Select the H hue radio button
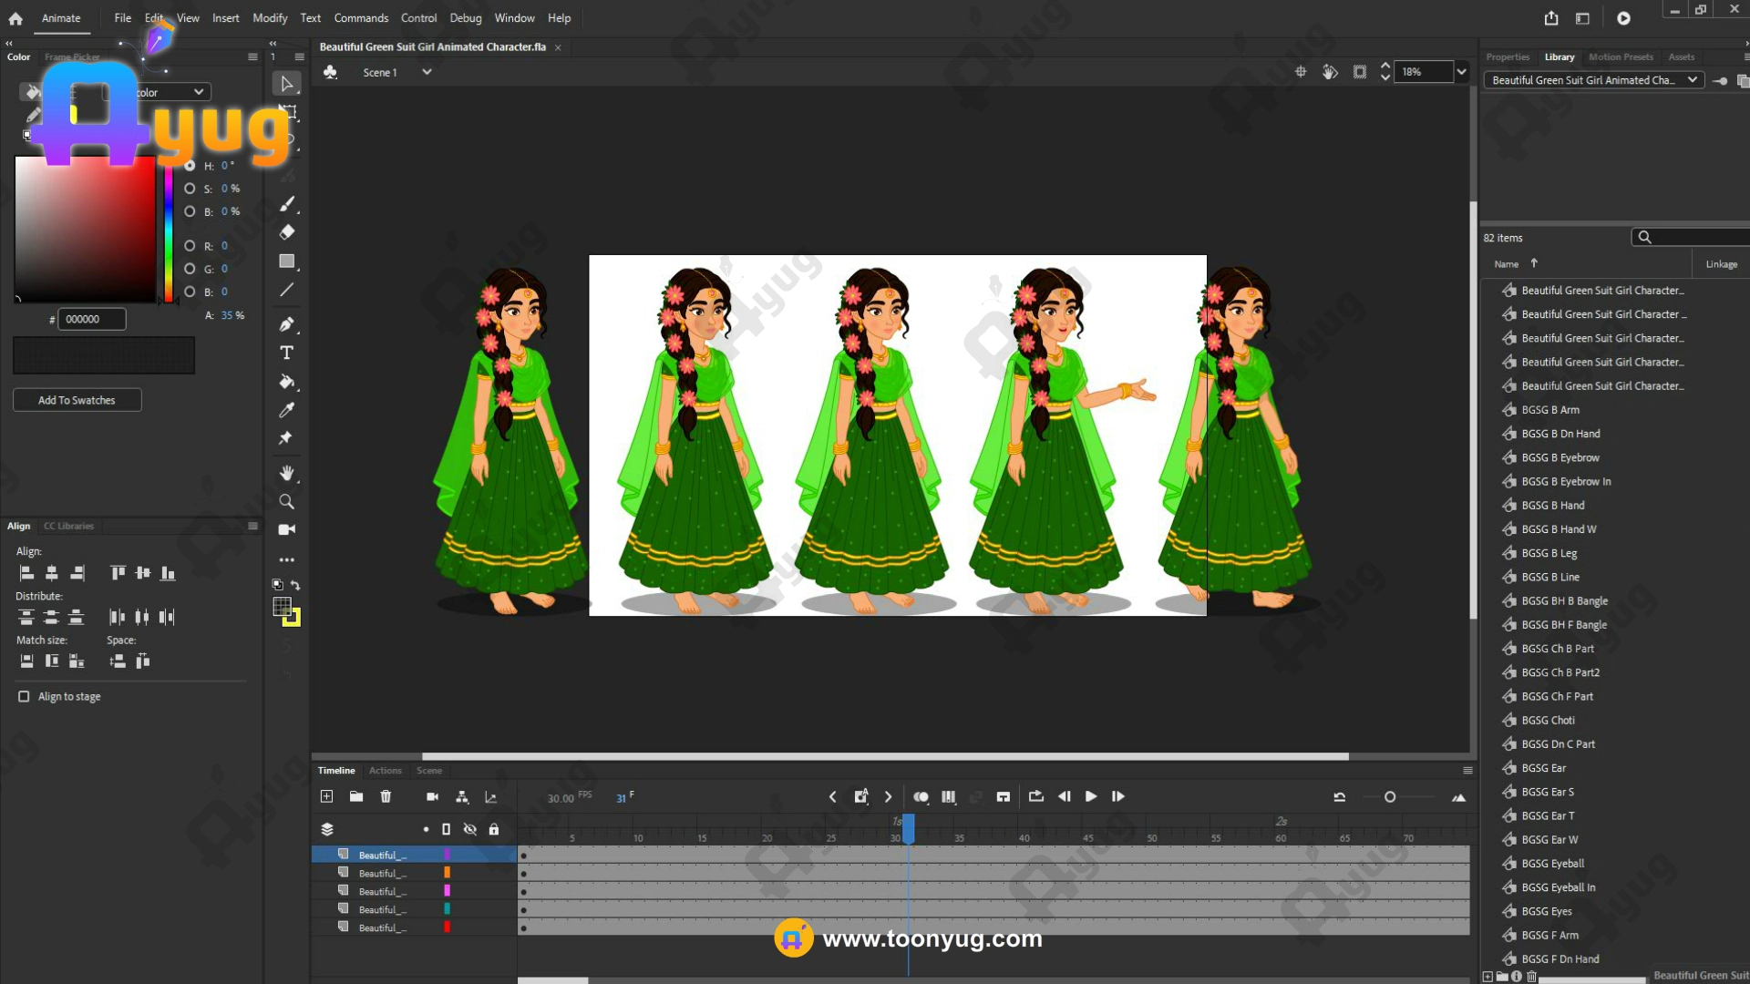Image resolution: width=1750 pixels, height=984 pixels. [x=190, y=166]
